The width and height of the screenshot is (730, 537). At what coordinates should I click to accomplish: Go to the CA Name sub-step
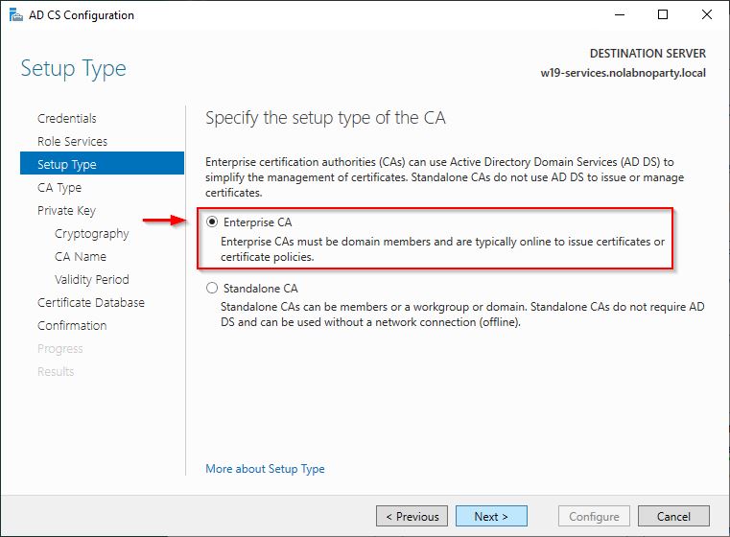[x=80, y=256]
